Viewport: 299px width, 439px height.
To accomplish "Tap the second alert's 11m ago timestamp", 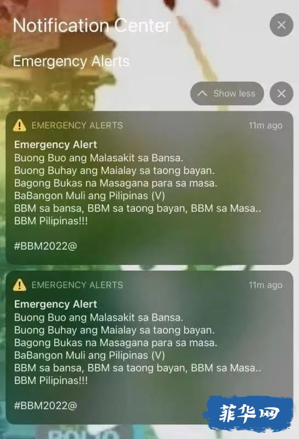I will (266, 285).
